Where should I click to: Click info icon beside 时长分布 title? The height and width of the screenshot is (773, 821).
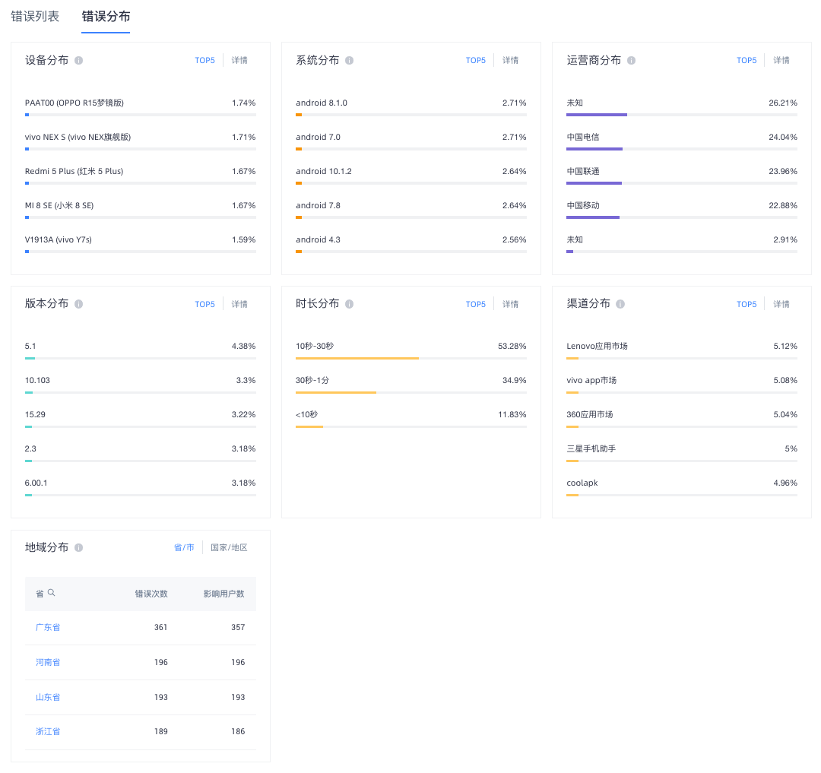349,304
